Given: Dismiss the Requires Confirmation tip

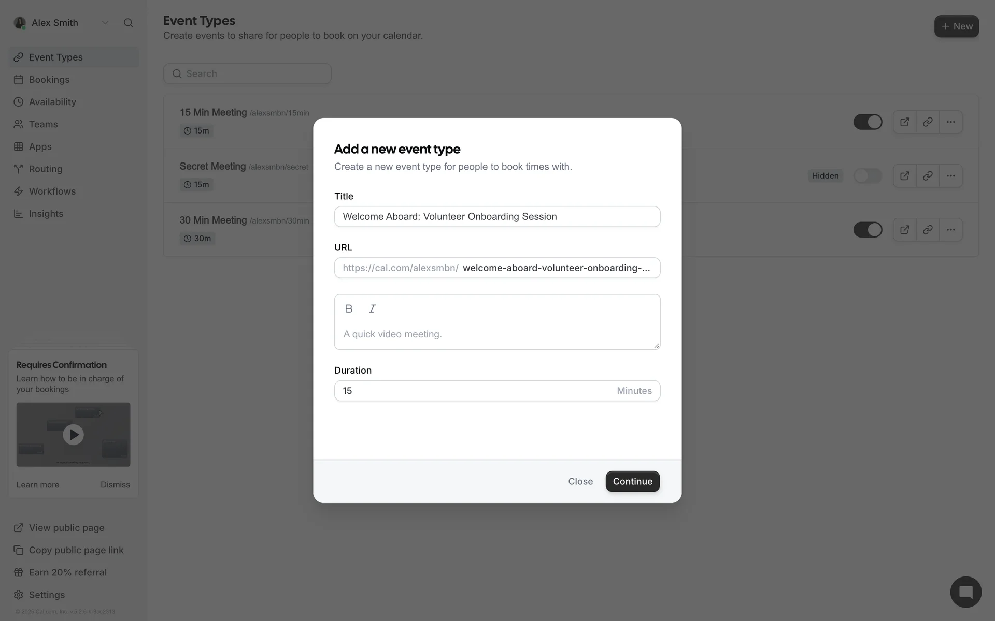Looking at the screenshot, I should pyautogui.click(x=115, y=485).
